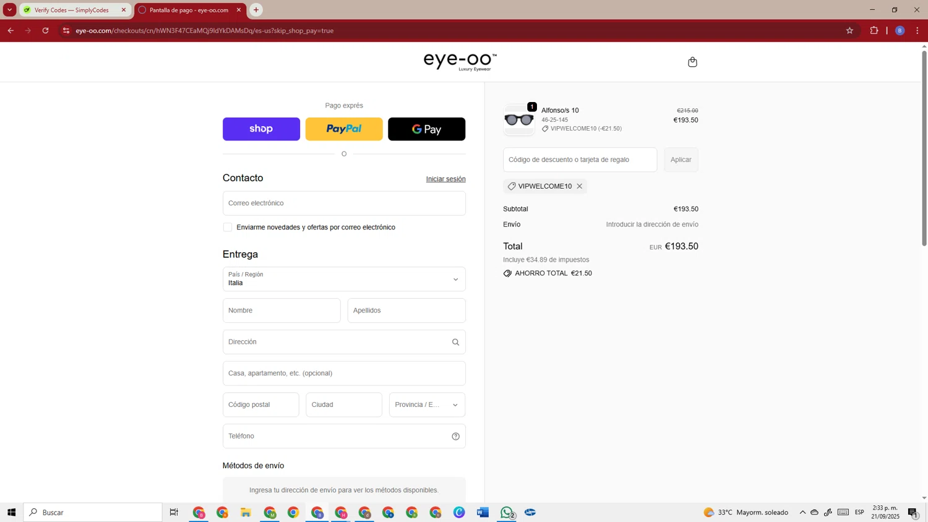Viewport: 928px width, 522px height.
Task: View site information icon in address bar
Action: [66, 30]
